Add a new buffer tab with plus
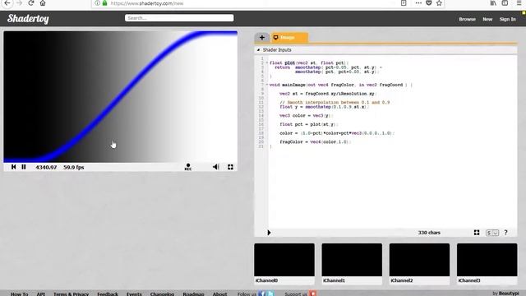The height and width of the screenshot is (296, 526). coord(262,38)
